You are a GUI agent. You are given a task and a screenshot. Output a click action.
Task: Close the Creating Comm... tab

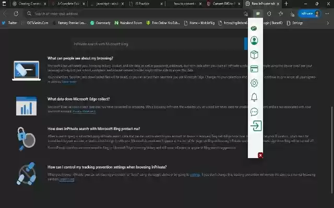pos(45,4)
